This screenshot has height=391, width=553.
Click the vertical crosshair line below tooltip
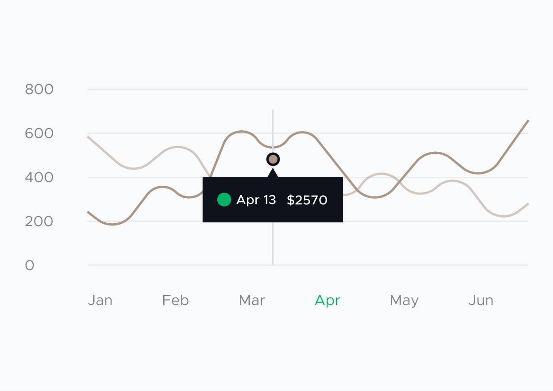[x=273, y=244]
